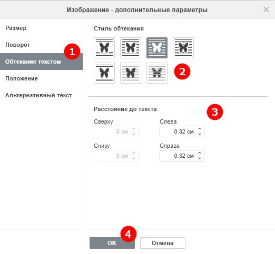The height and width of the screenshot is (254, 275).
Task: Open the Обтекание текстом section
Action: 41,62
